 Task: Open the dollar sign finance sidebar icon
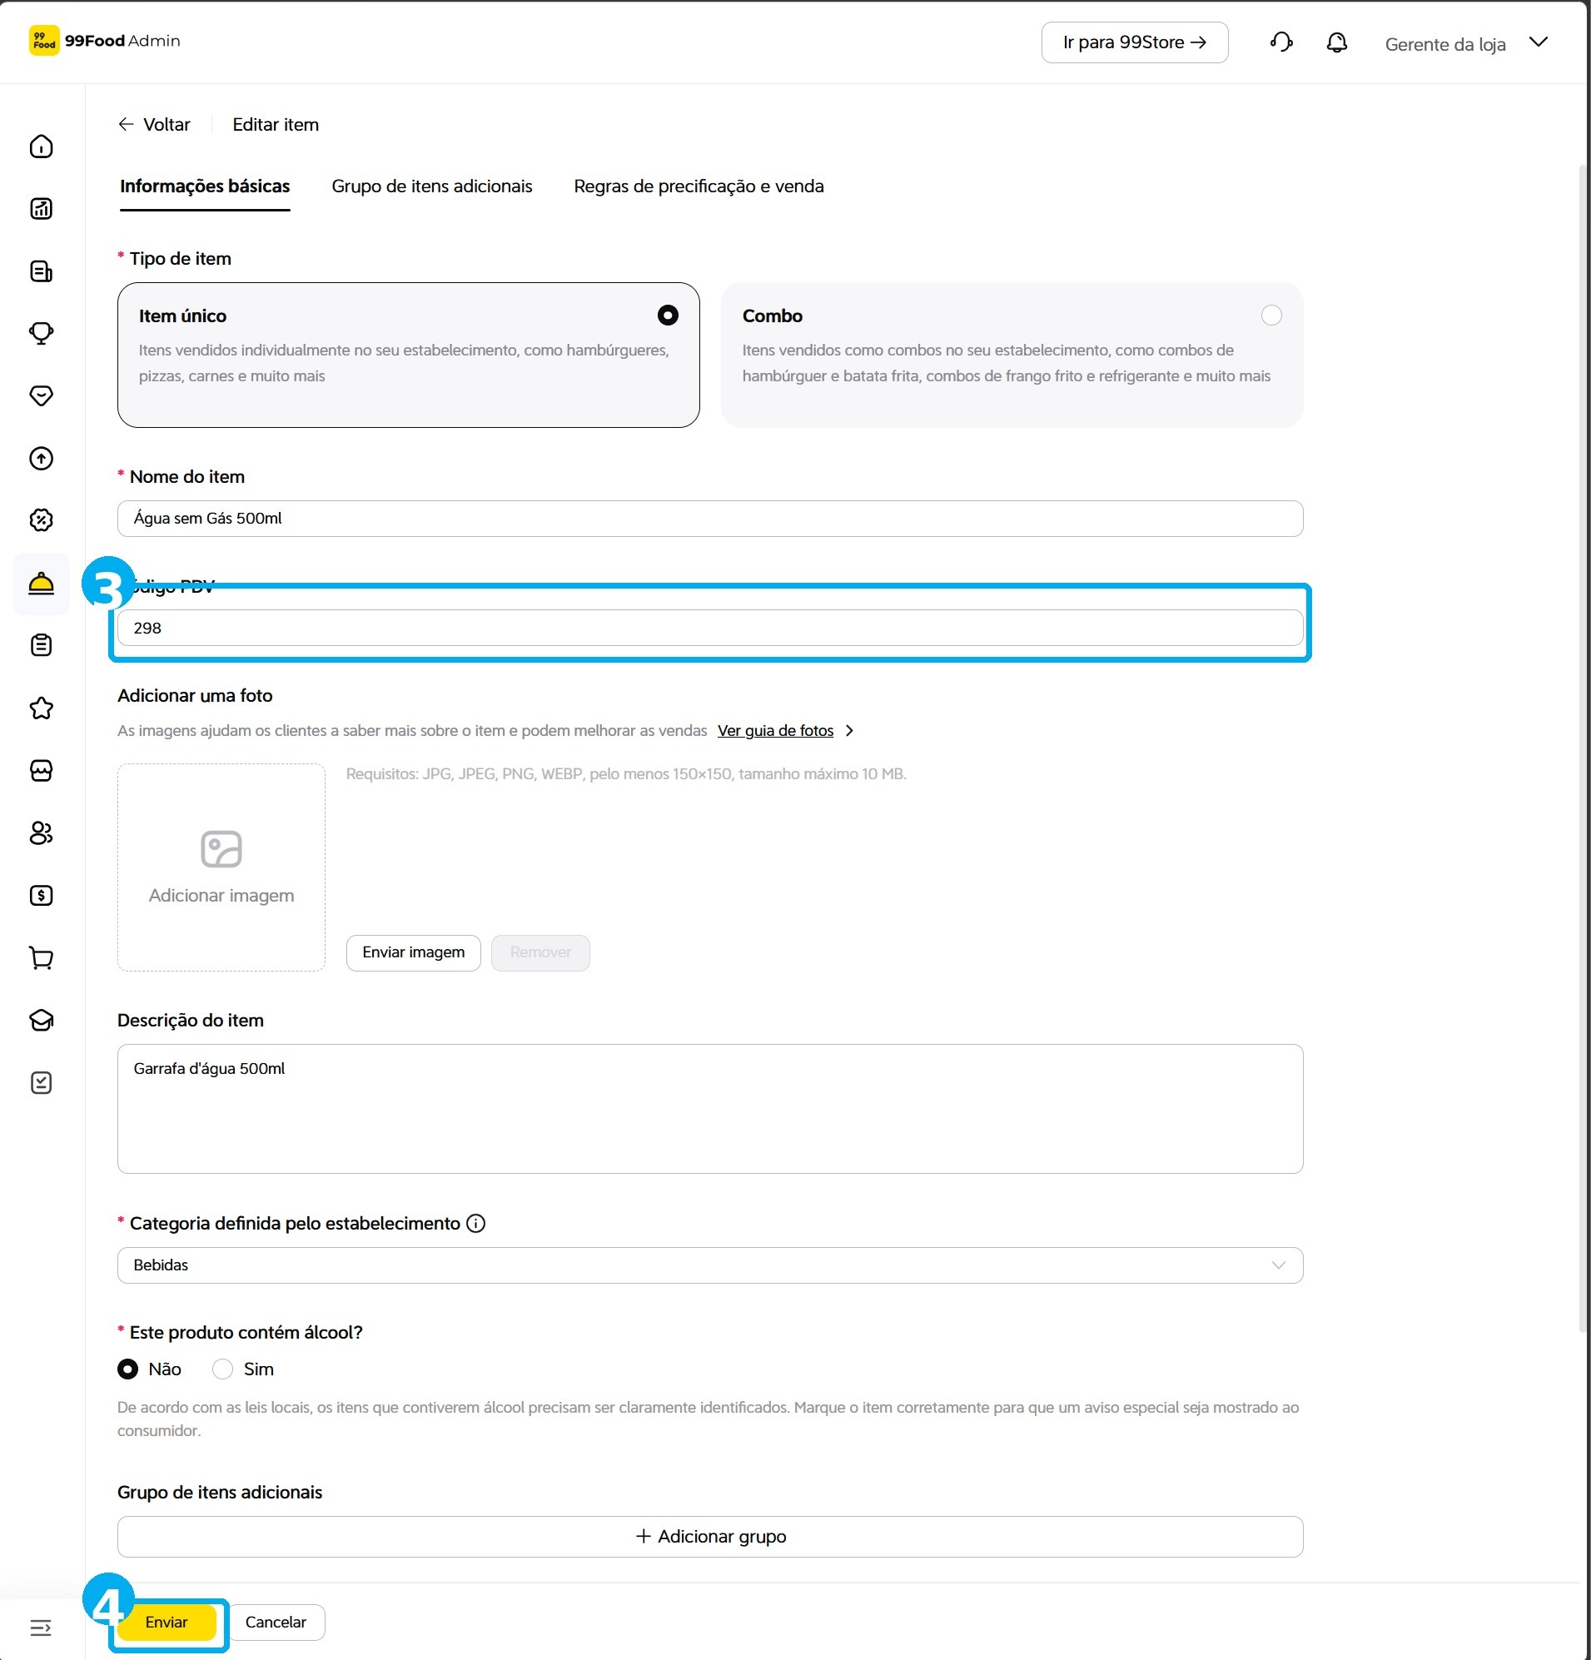41,895
